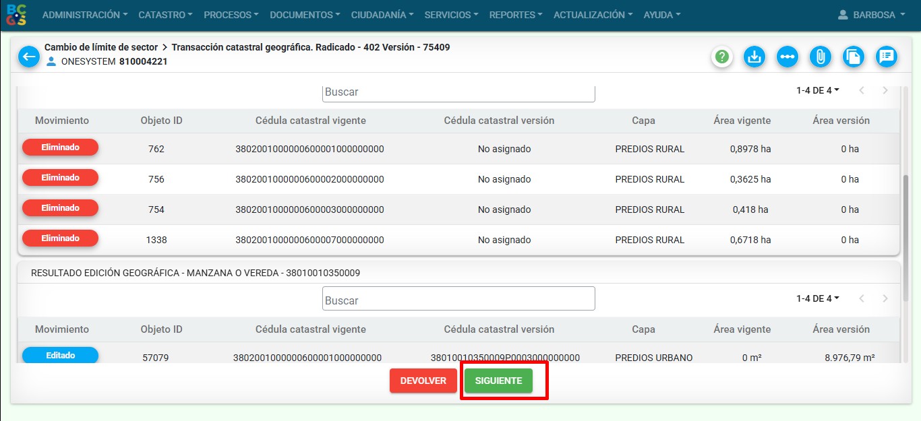This screenshot has width=921, height=421.
Task: Click the three-dots workflow icon
Action: (787, 57)
